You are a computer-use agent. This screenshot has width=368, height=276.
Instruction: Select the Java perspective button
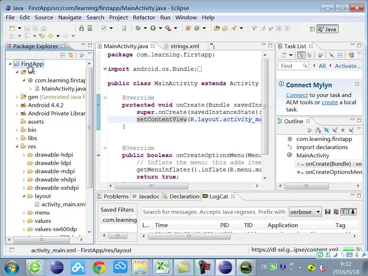click(x=327, y=29)
